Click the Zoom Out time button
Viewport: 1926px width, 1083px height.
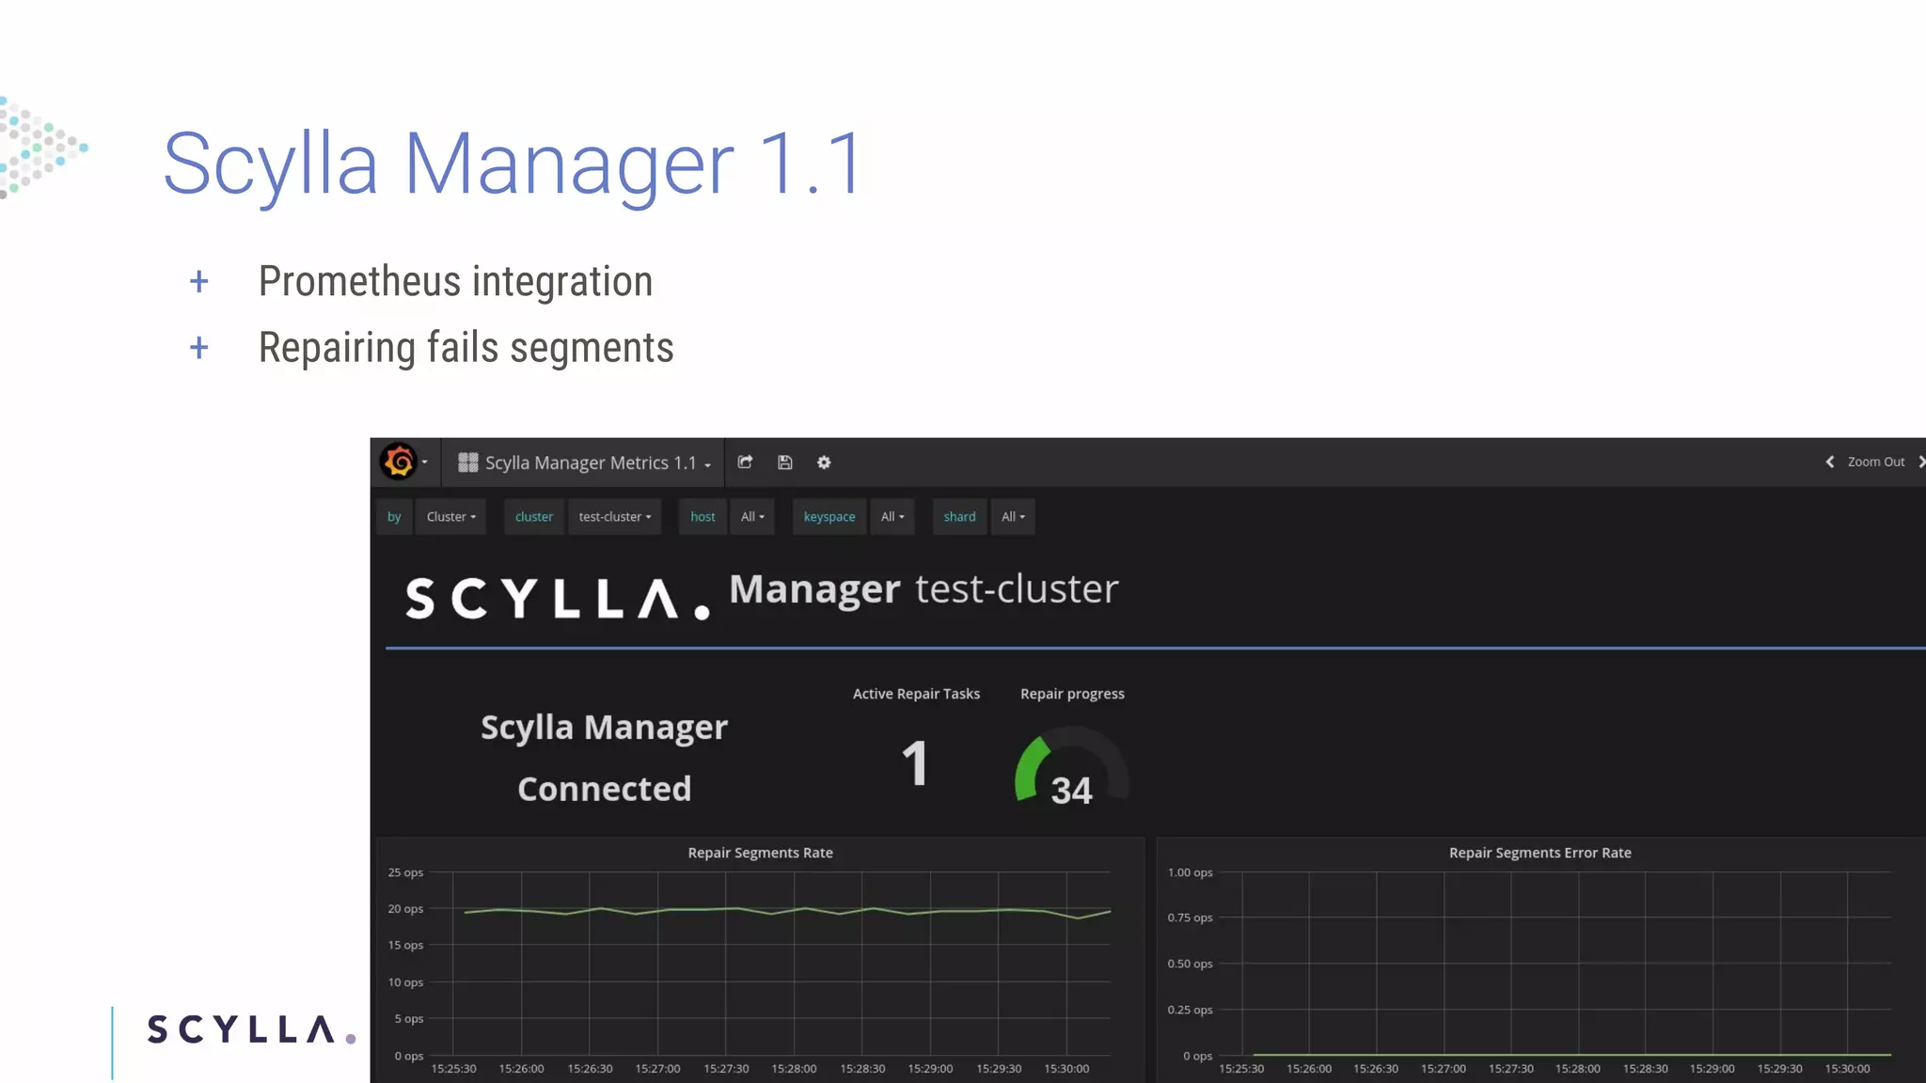coord(1875,462)
